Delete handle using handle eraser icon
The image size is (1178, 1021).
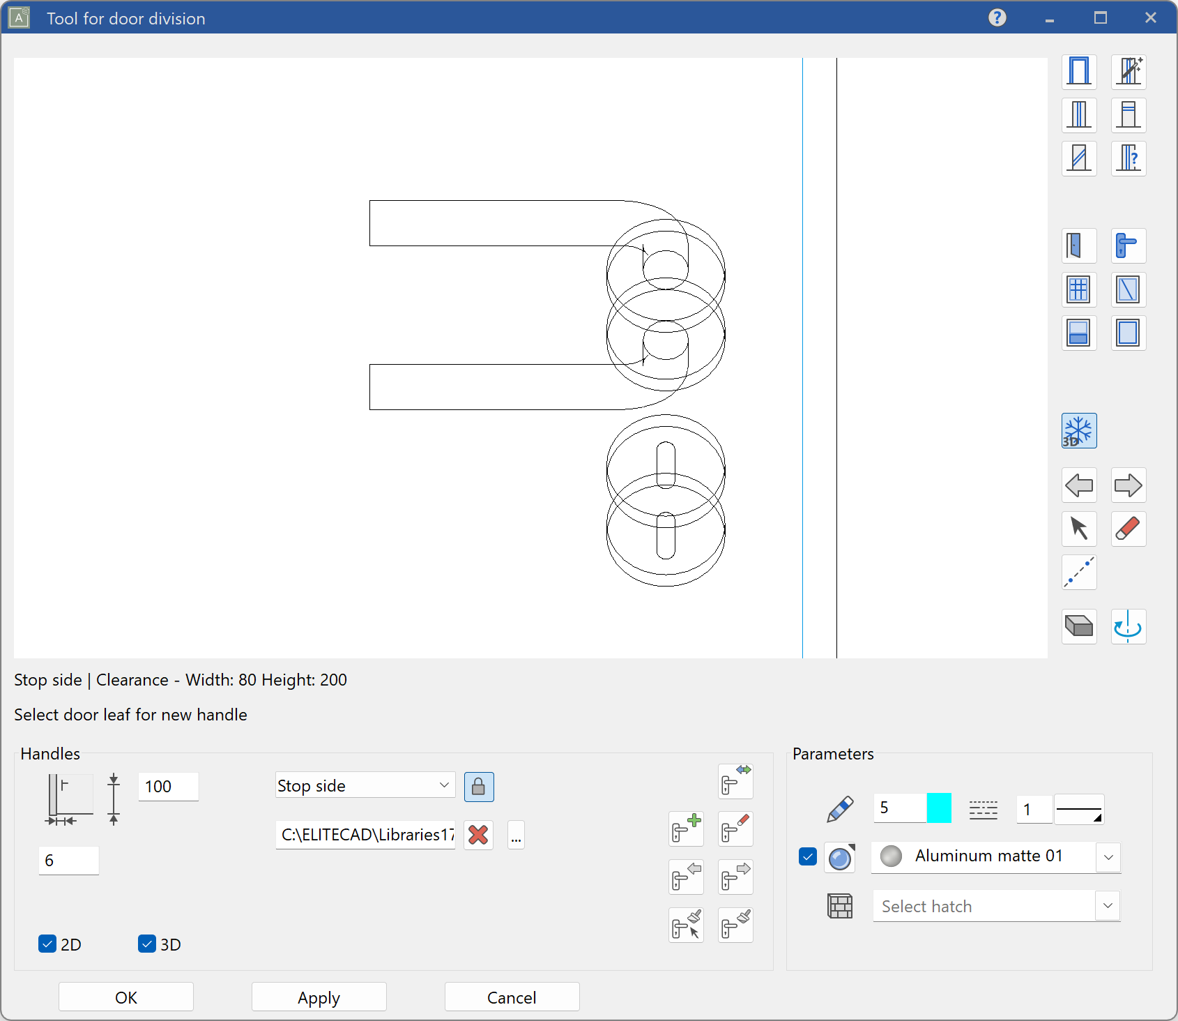(x=735, y=829)
